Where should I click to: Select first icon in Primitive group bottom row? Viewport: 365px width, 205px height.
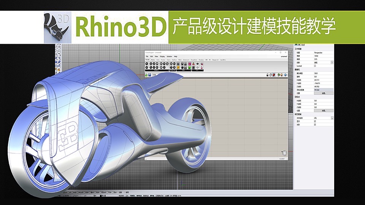[171, 68]
